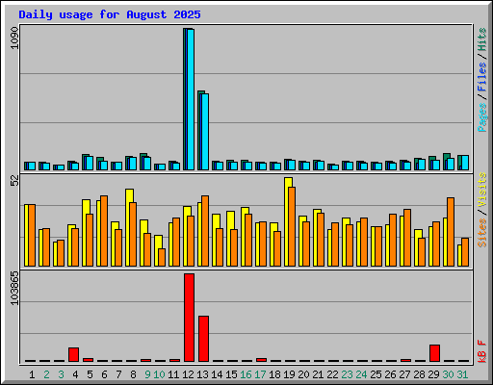Click day label 19
493x385 pixels.
[289, 374]
